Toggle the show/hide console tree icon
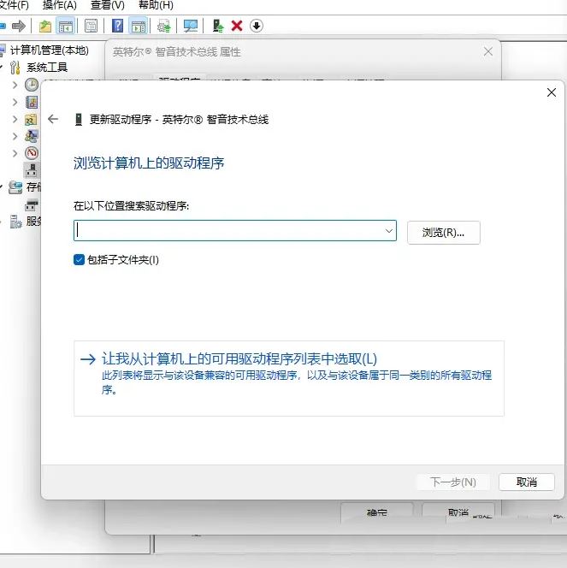 [66, 26]
